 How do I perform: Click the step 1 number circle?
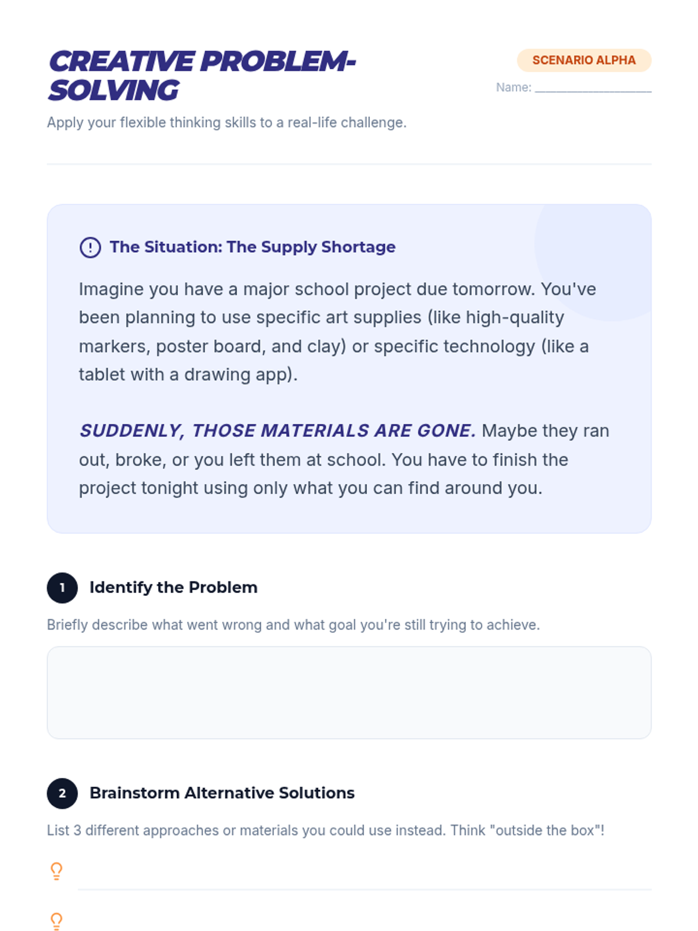(x=62, y=588)
